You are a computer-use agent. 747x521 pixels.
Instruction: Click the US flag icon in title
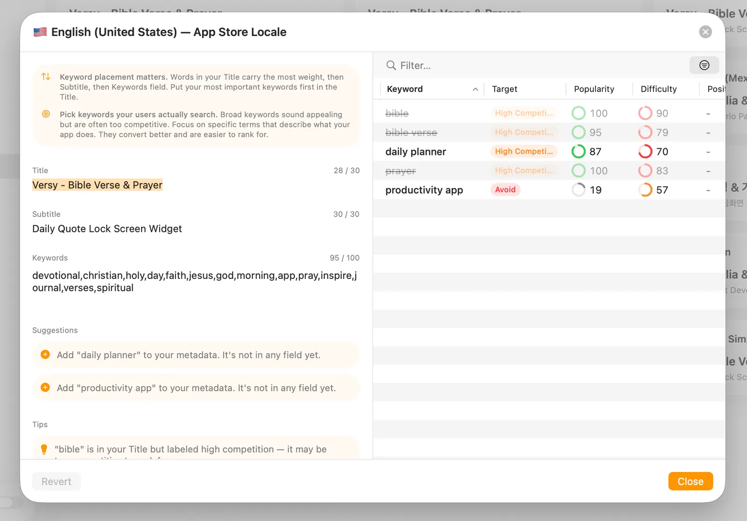click(x=40, y=32)
